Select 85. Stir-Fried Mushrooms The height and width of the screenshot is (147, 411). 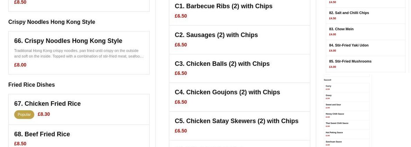[x=350, y=61]
